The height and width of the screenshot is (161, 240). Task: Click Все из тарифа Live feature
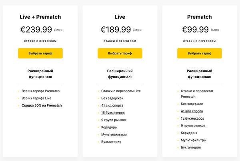[36, 98]
